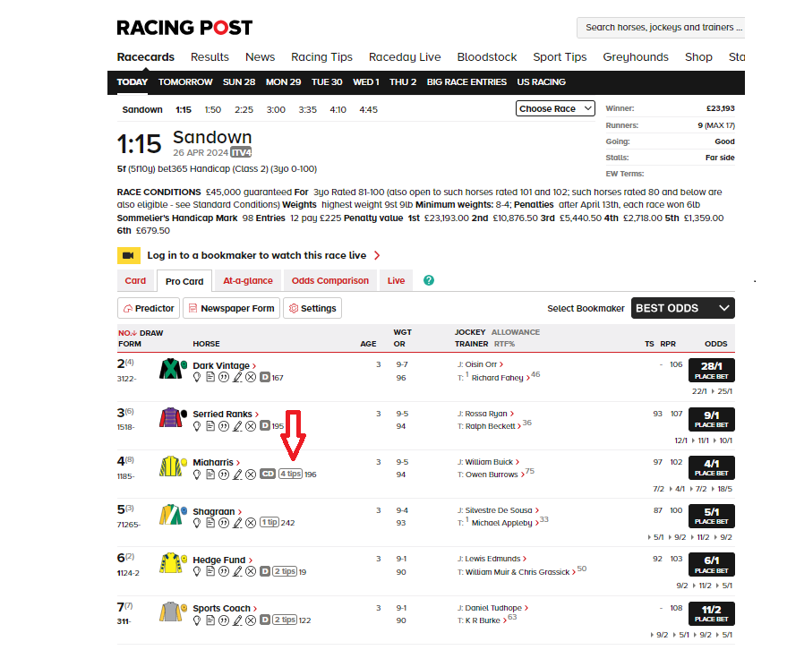Click the CD badge for Miaharris
Screen dimensions: 787x650
tap(268, 474)
